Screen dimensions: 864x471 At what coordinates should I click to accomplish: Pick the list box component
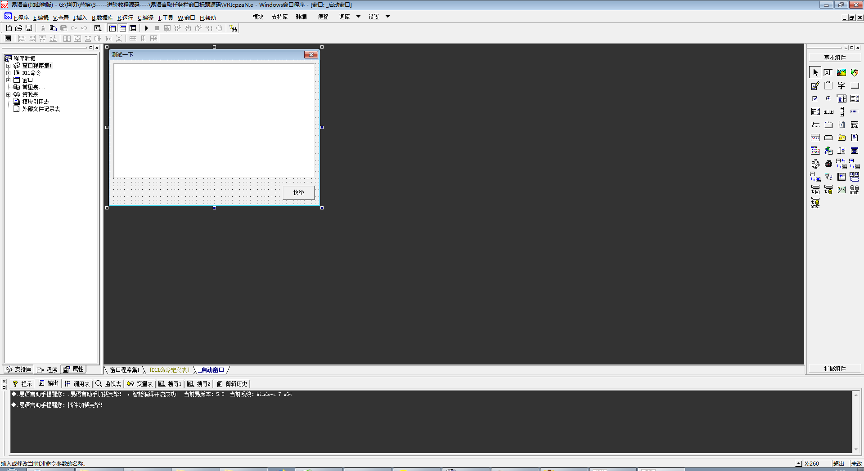(x=855, y=98)
